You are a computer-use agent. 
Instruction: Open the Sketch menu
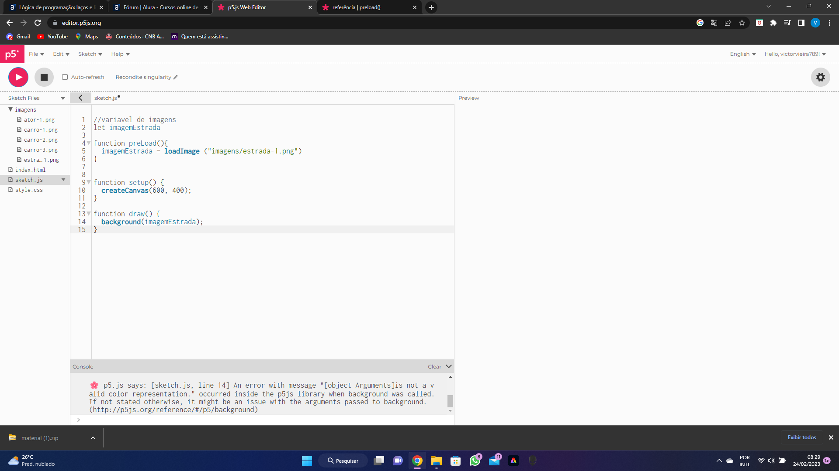[x=90, y=54]
